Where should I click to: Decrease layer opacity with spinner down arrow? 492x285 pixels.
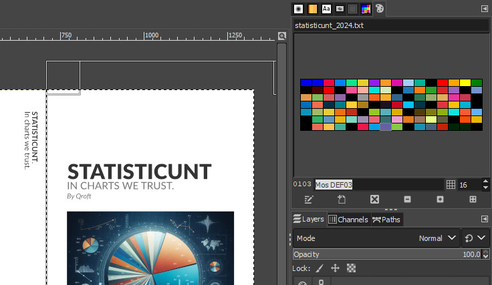point(486,256)
